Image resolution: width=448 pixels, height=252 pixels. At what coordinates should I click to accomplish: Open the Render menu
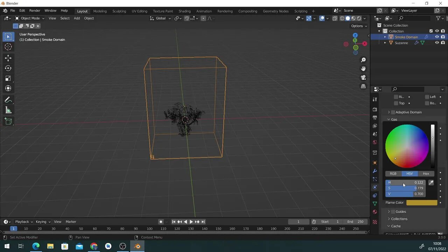click(x=35, y=11)
